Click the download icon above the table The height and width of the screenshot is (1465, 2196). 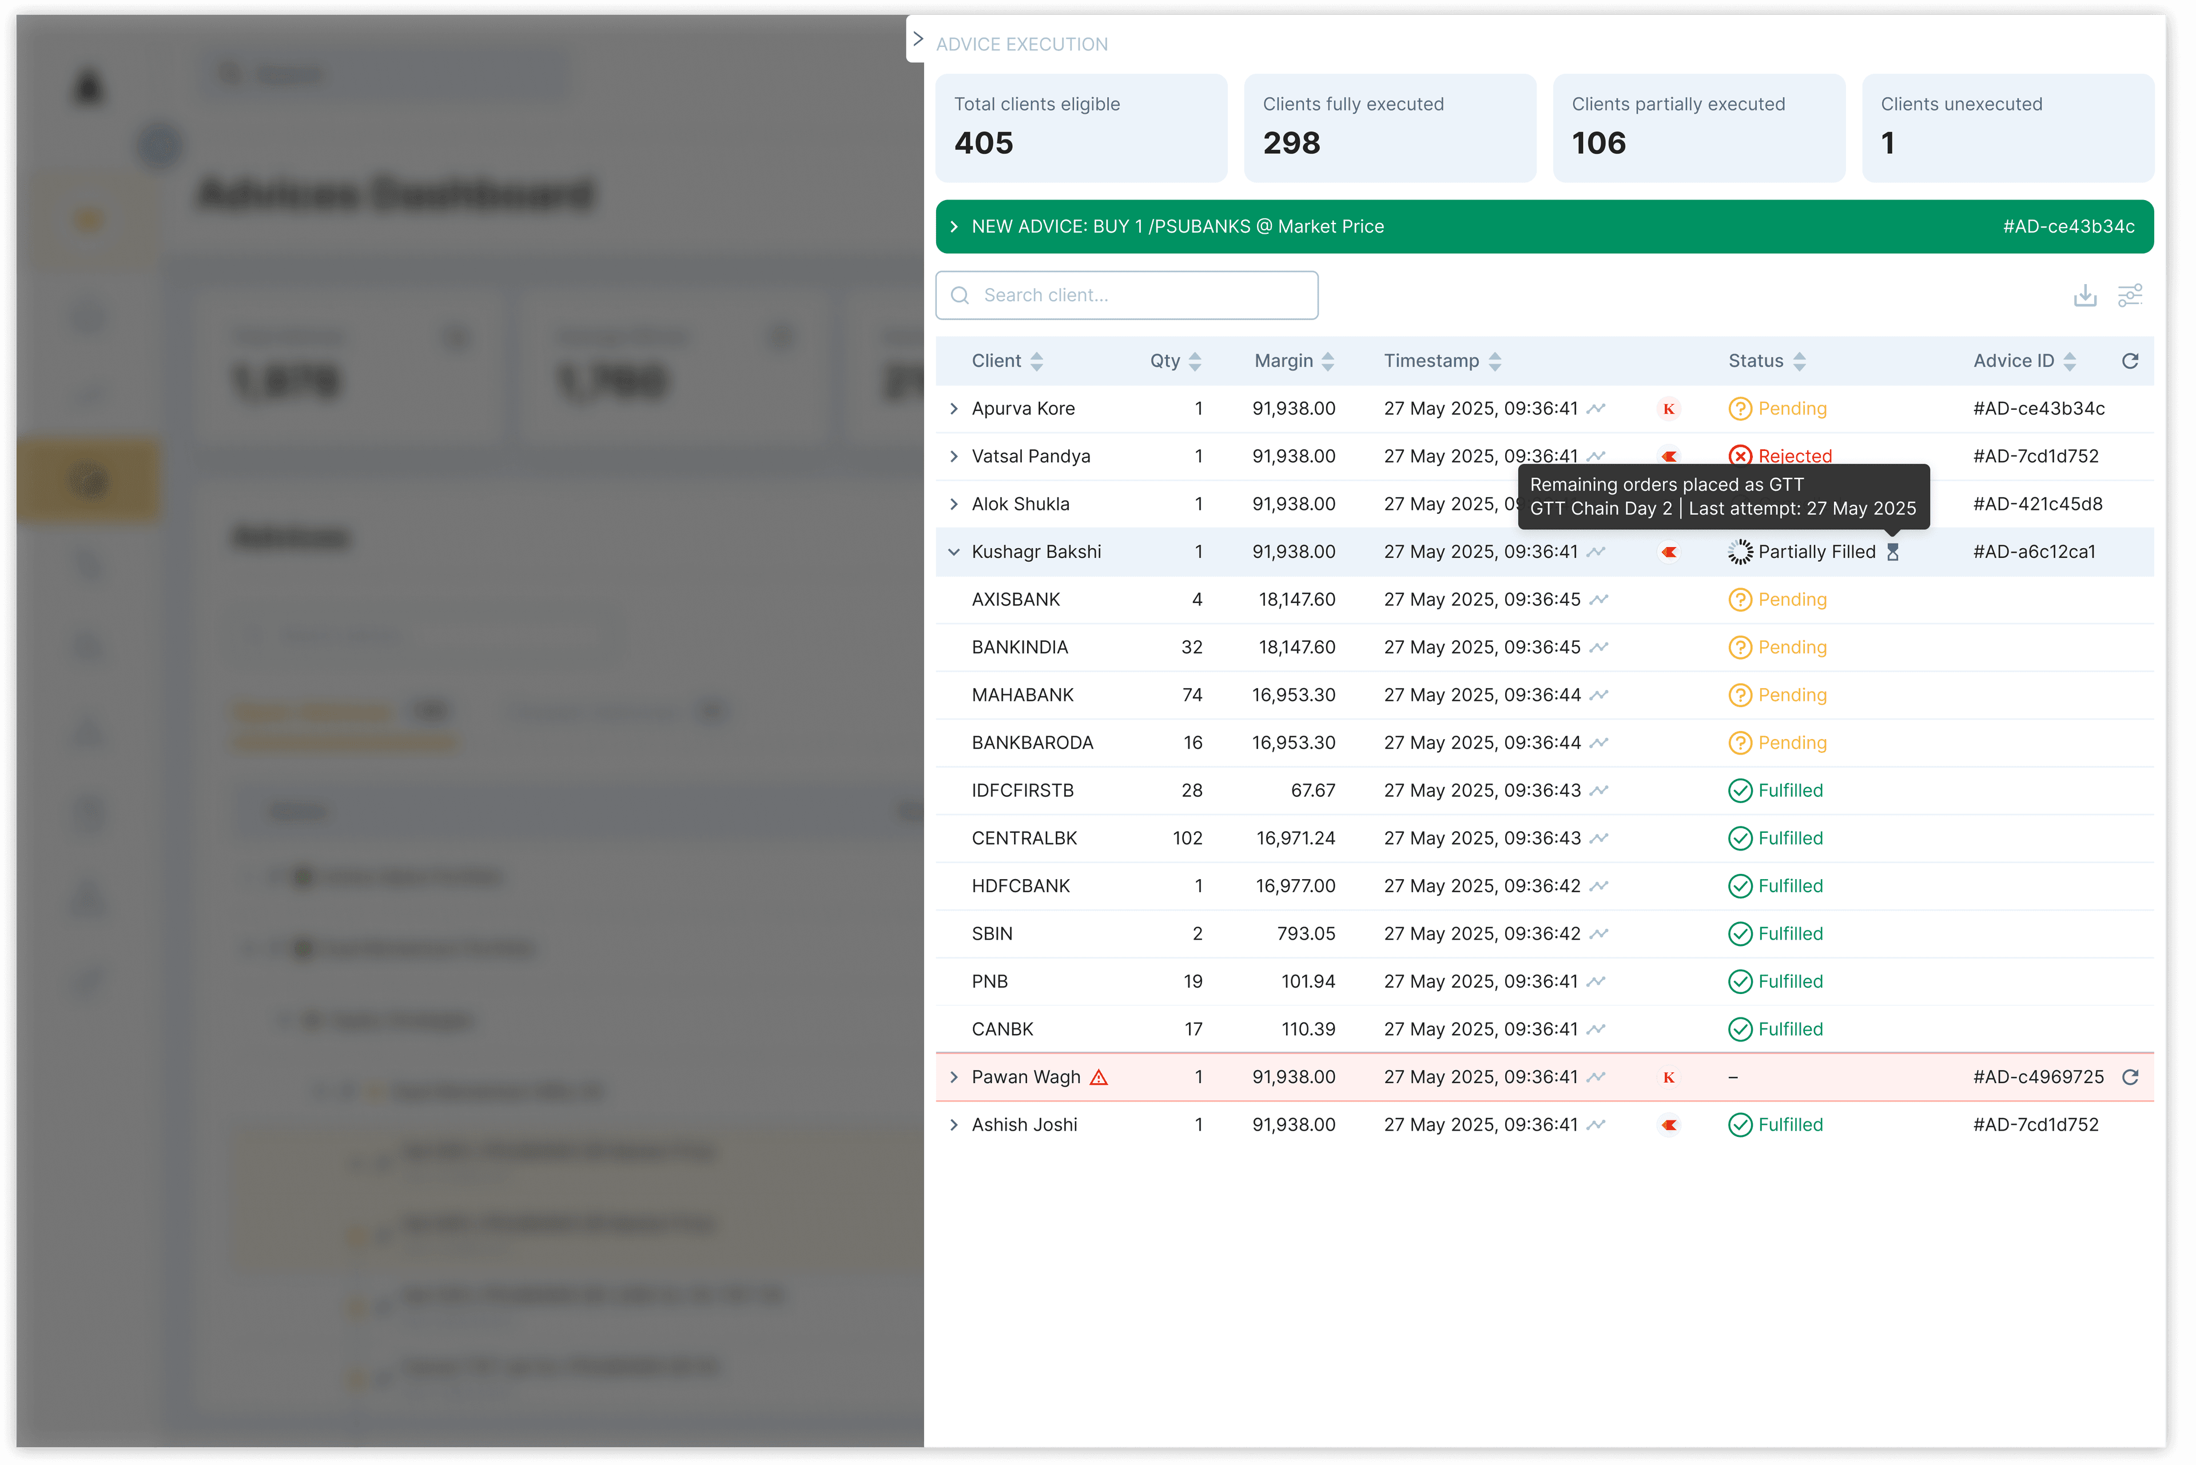(x=2084, y=296)
